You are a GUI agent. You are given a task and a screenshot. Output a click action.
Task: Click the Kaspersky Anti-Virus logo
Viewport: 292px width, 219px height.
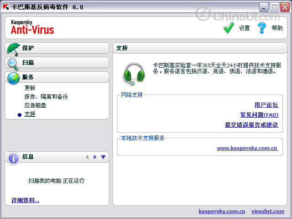pos(32,27)
